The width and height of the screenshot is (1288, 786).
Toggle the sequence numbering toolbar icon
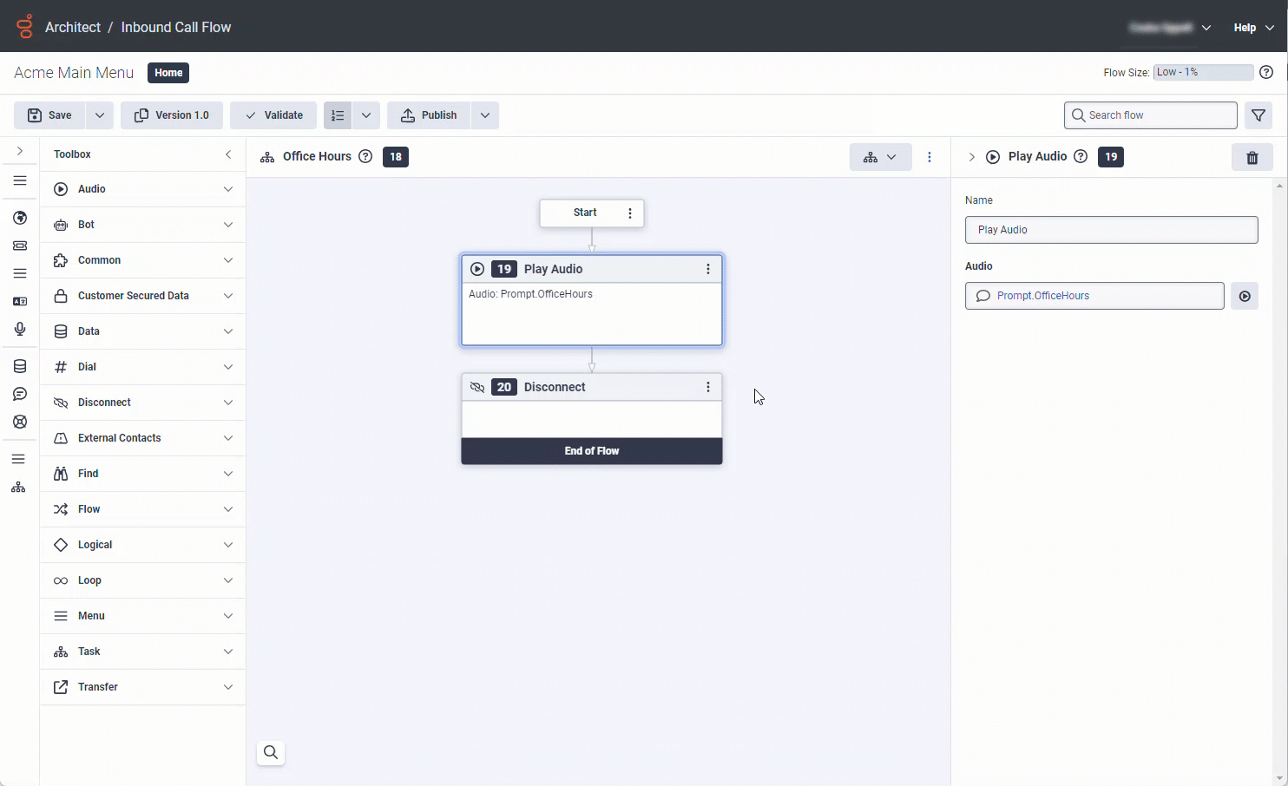[x=337, y=115]
